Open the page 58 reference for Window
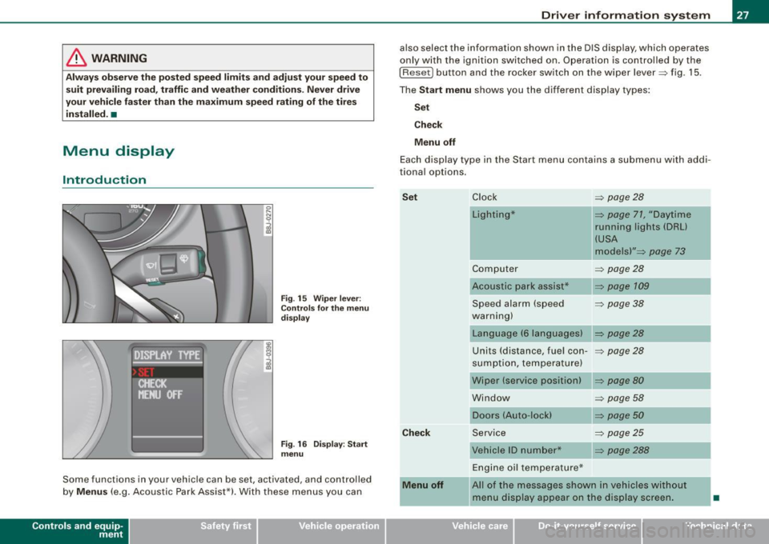This screenshot has height=544, width=769. (619, 398)
